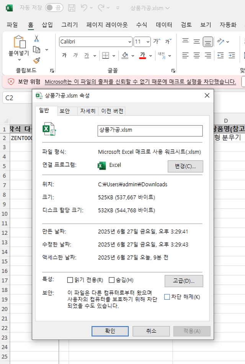Check the Read-only (읽기 전용) checkbox
Viewport: 245px width, 364px height.
[70, 280]
